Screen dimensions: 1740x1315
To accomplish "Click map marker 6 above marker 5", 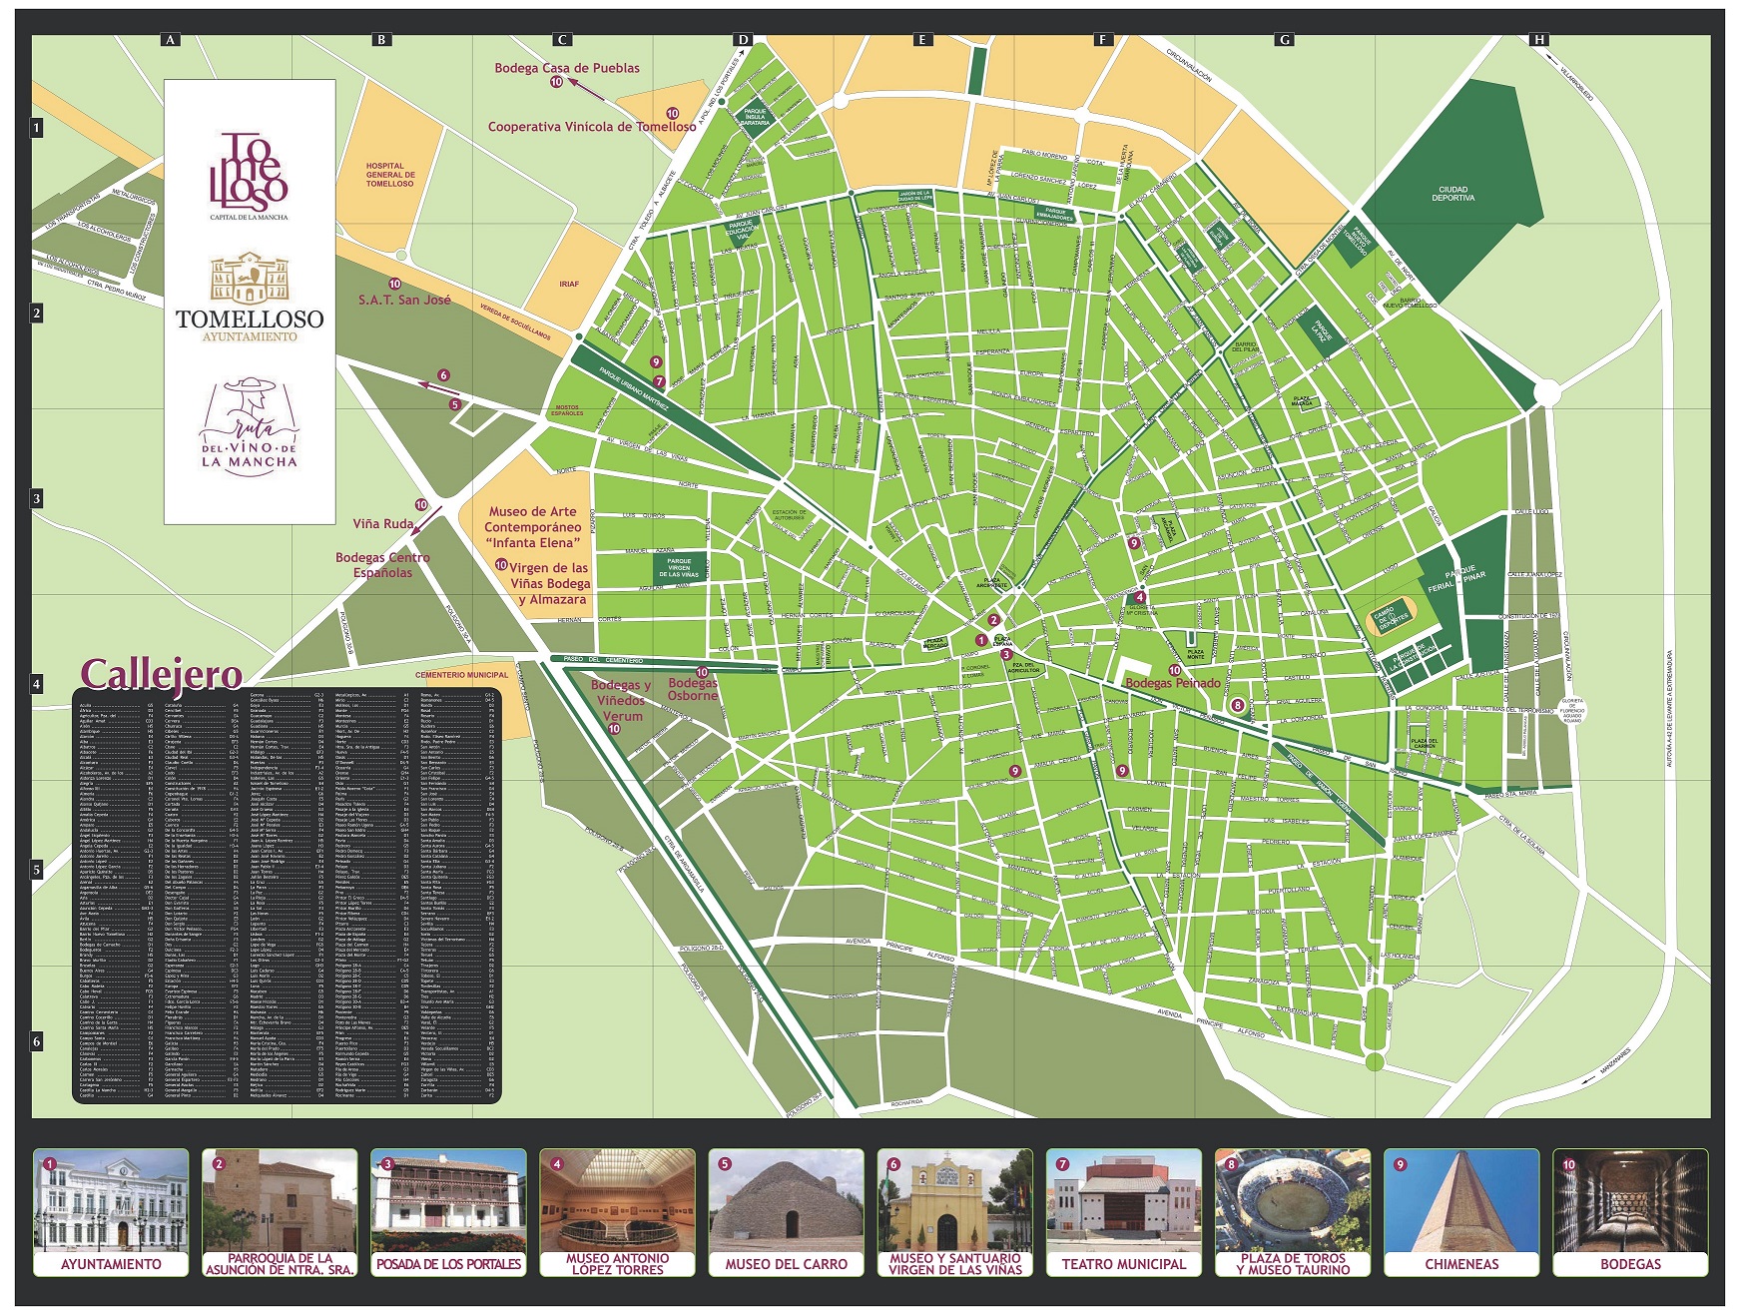I will click(443, 375).
